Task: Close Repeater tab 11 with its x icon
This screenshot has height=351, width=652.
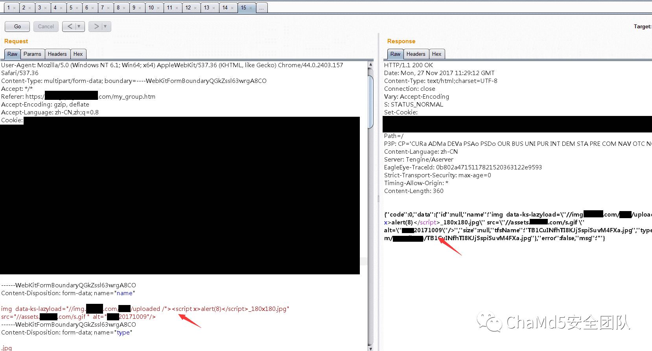Action: (x=177, y=8)
